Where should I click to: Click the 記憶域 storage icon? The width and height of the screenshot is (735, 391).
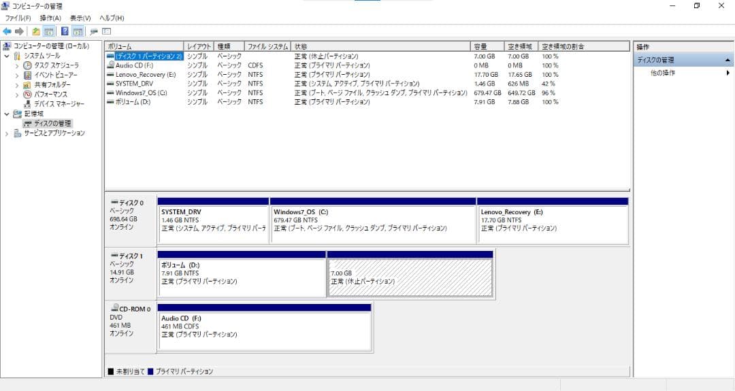[17, 114]
